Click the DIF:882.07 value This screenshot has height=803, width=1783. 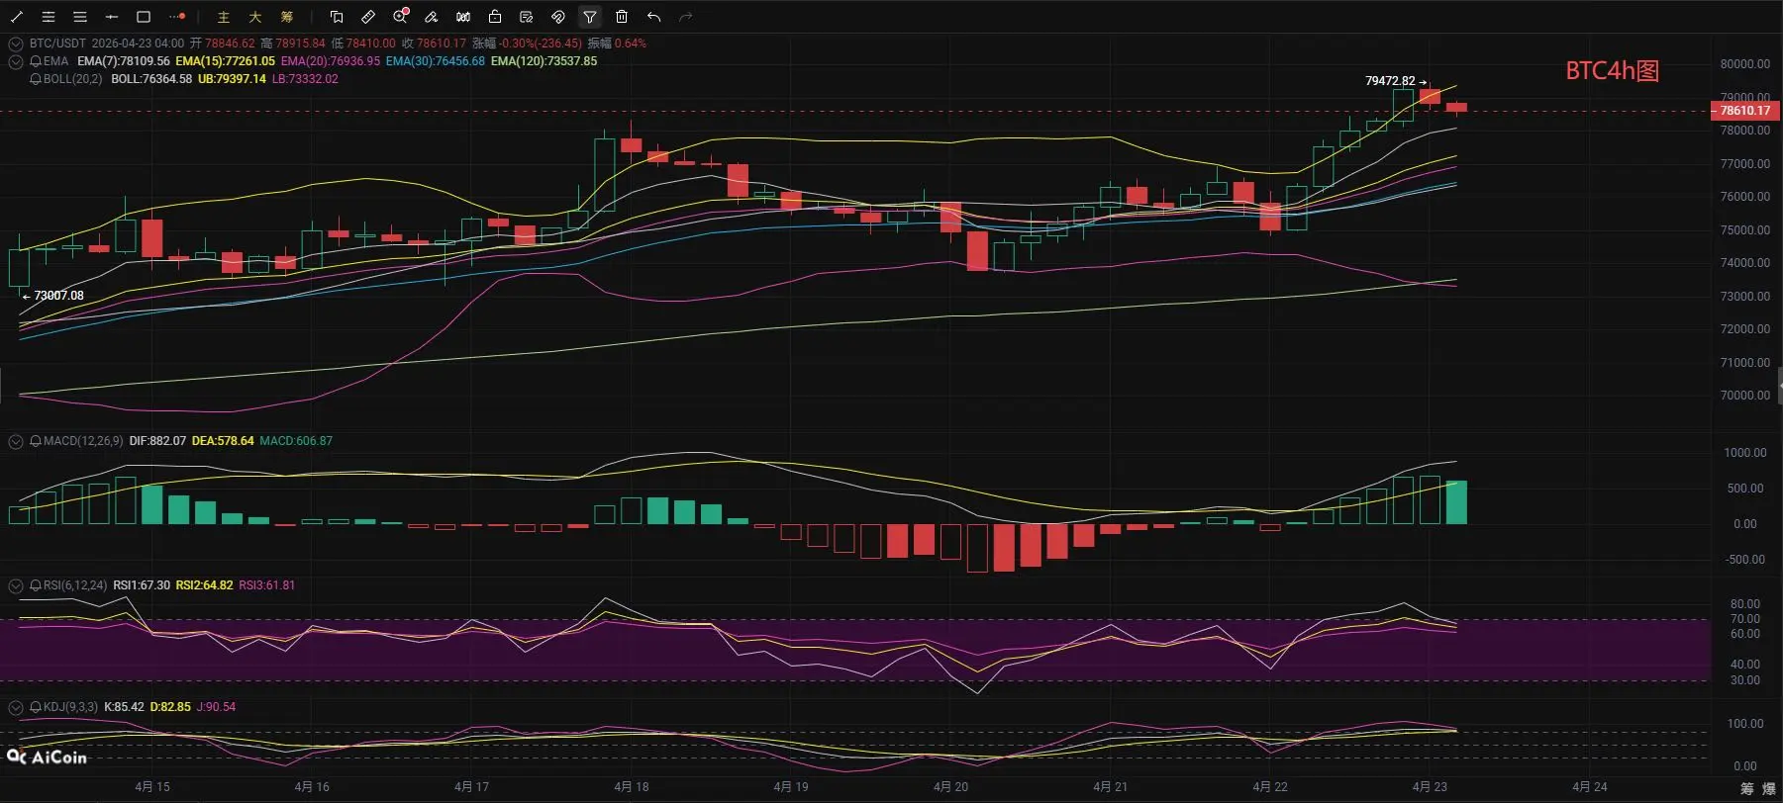(157, 441)
